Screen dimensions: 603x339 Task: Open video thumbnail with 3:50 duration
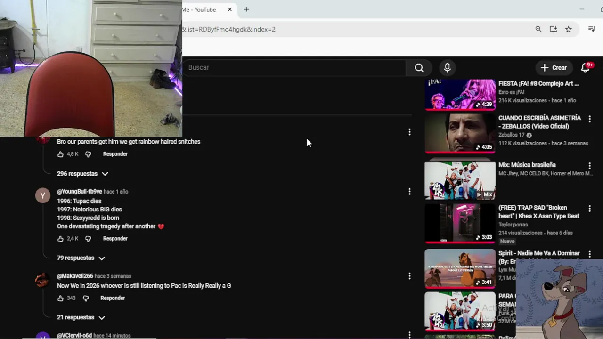[x=460, y=311]
